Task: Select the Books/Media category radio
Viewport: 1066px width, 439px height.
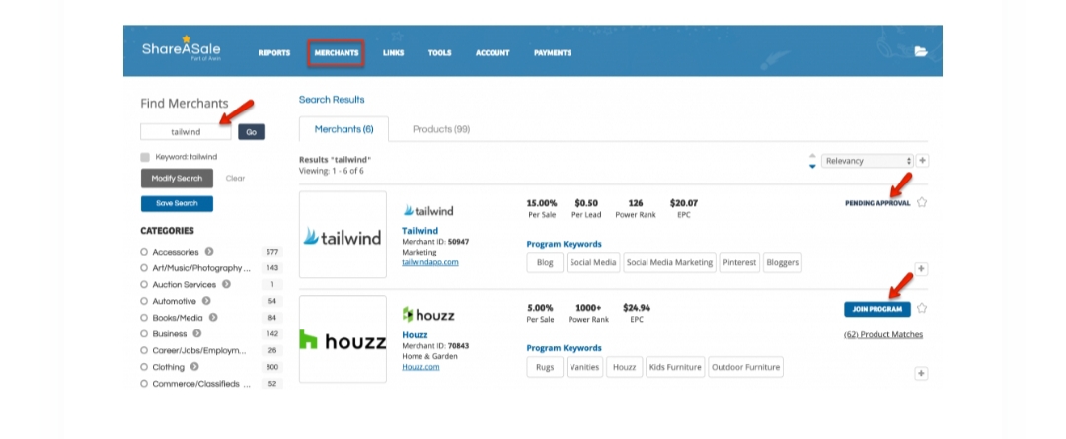Action: point(144,318)
